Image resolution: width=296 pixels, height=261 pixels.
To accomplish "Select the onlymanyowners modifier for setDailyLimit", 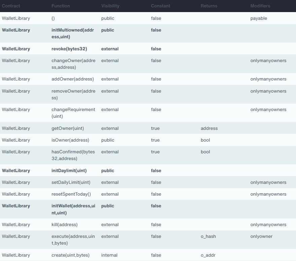I will (x=269, y=182).
